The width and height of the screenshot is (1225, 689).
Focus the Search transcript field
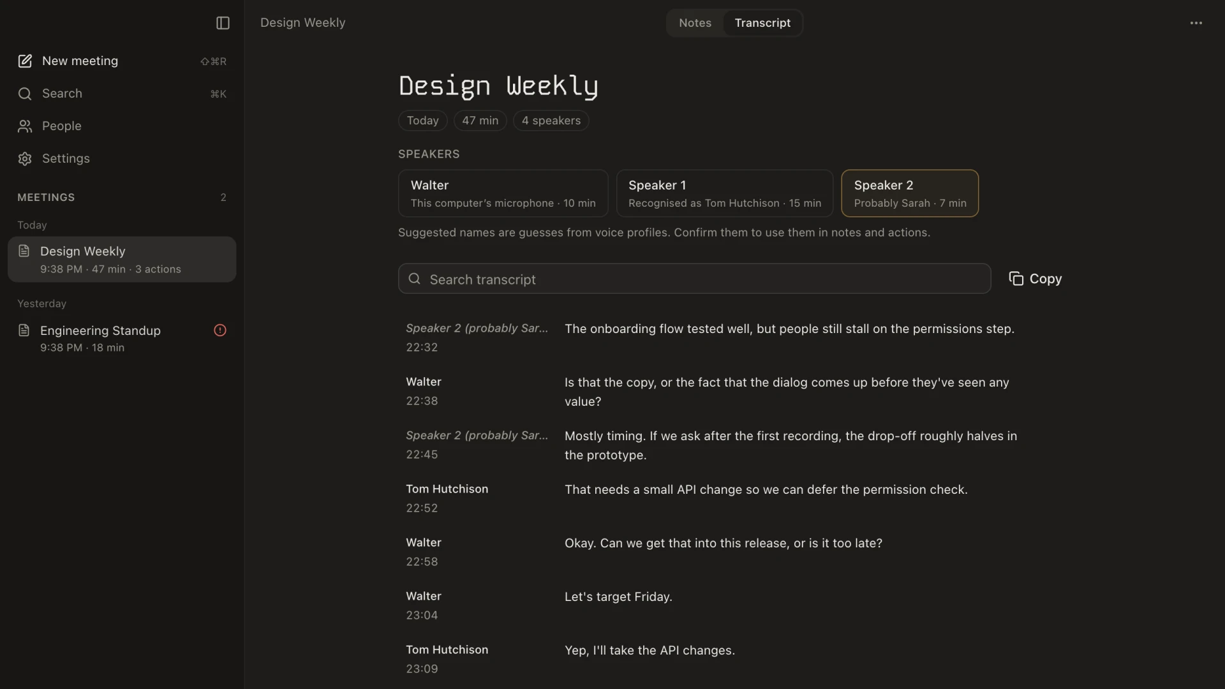(x=694, y=279)
